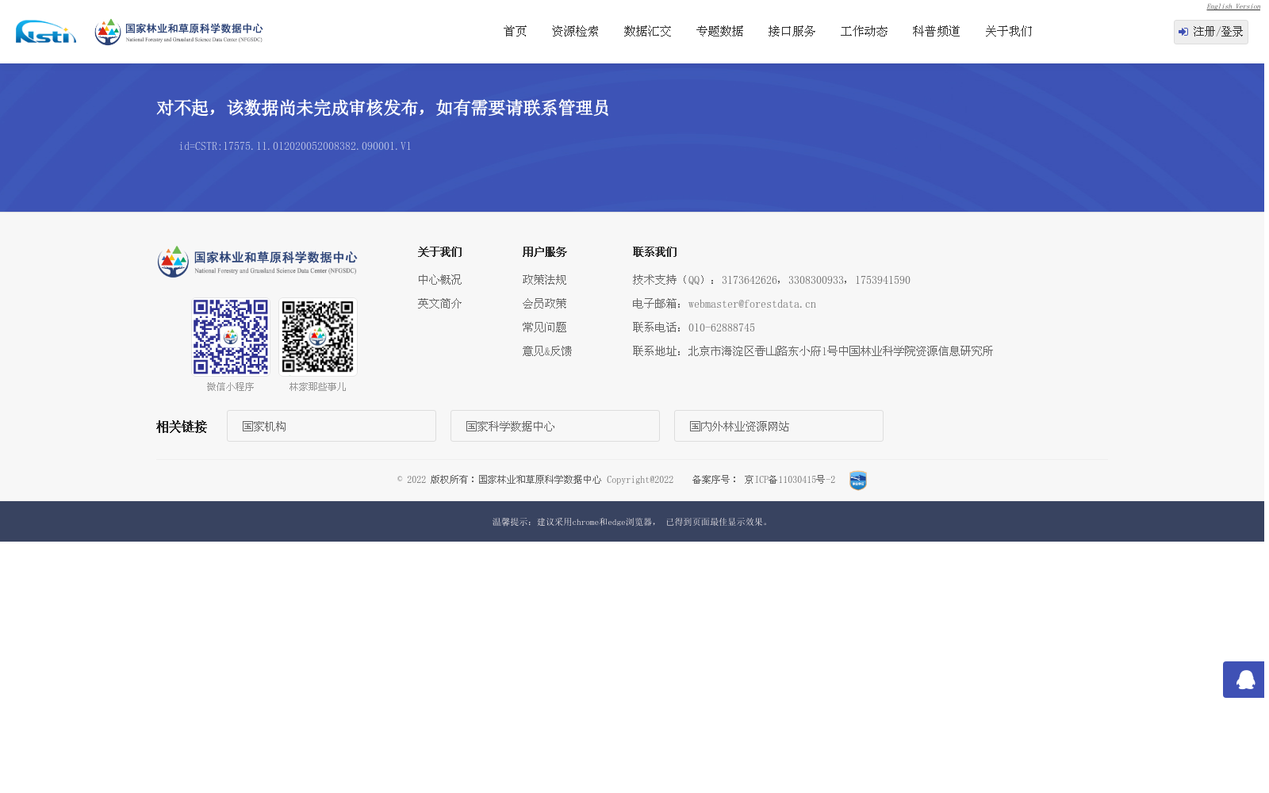Open the 接口服务 navigation menu

coord(791,31)
